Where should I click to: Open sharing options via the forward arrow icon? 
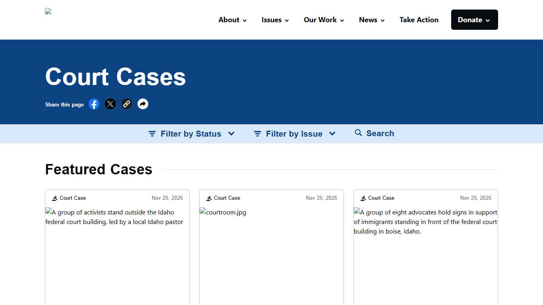(143, 104)
